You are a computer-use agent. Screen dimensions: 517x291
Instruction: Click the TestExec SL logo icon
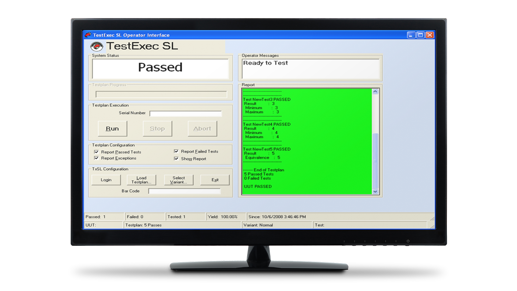click(97, 46)
